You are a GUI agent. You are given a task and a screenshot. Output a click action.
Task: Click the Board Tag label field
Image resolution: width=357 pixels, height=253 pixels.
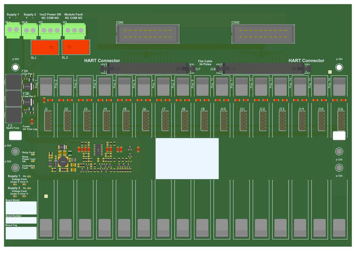point(21,233)
